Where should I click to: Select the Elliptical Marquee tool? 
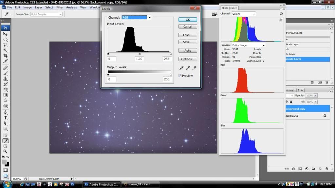[x=5, y=40]
